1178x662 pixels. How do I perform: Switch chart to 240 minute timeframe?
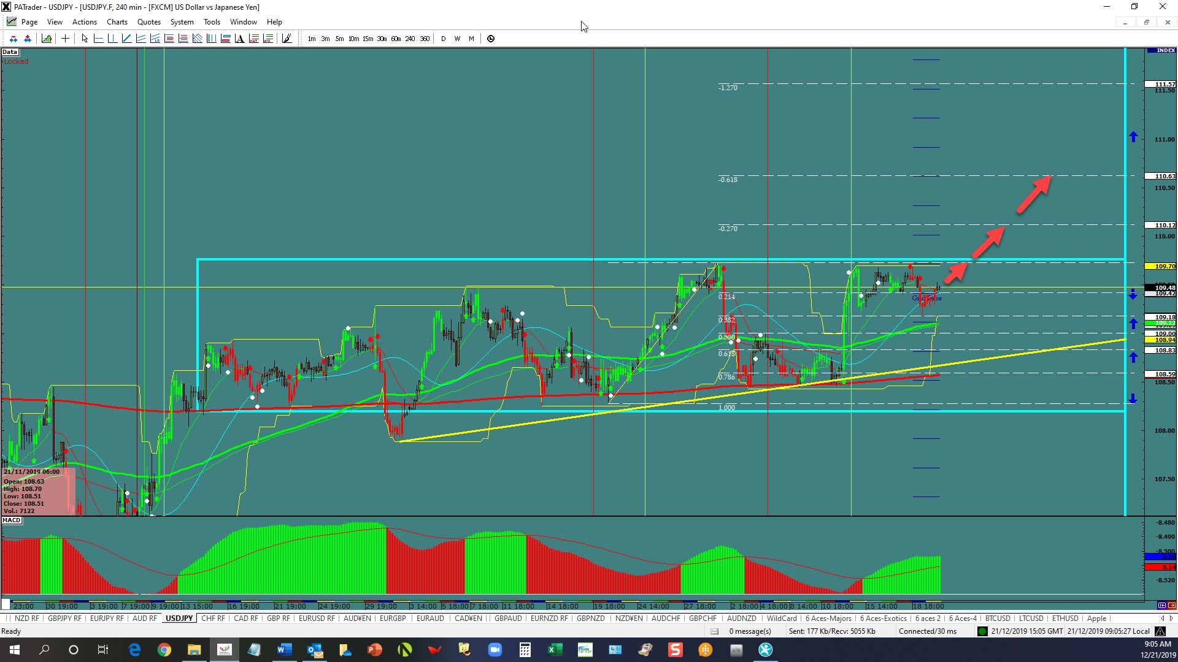tap(410, 39)
